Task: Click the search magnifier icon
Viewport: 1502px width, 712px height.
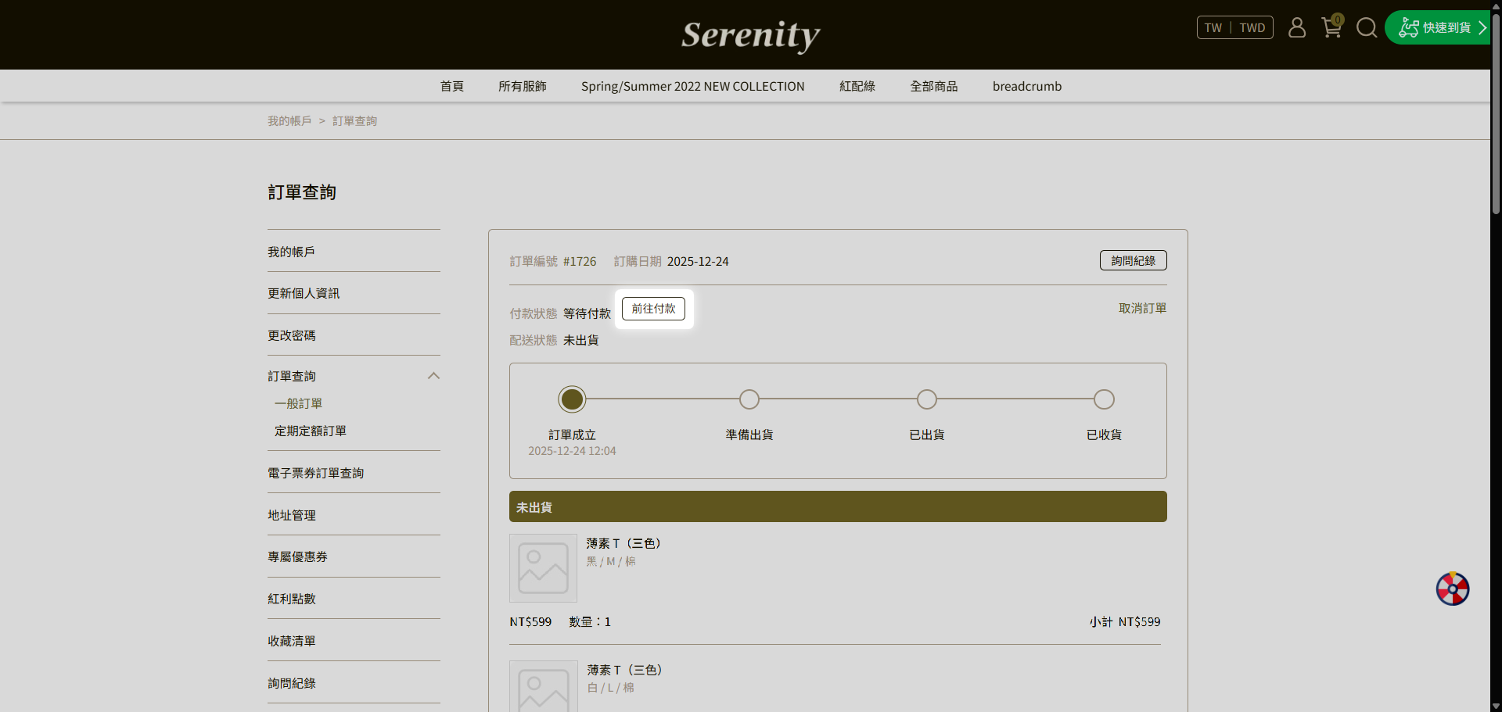Action: [x=1366, y=28]
